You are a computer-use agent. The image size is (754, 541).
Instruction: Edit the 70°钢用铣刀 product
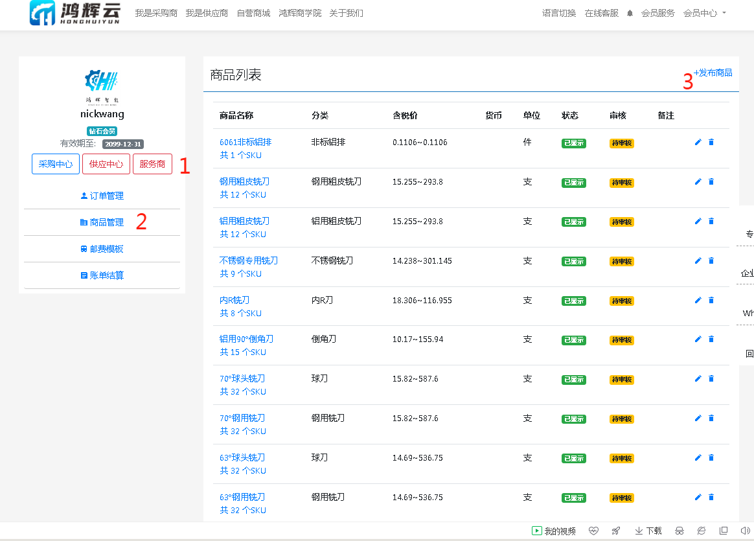coord(698,418)
